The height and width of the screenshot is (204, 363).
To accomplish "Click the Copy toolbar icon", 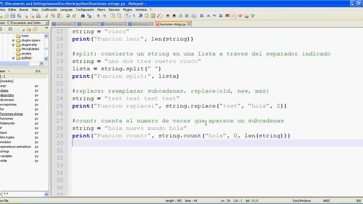I will click(x=53, y=16).
